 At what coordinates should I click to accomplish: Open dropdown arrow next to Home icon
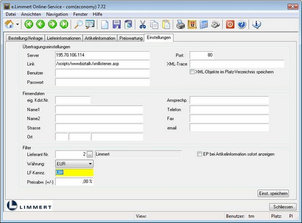[x=18, y=24]
